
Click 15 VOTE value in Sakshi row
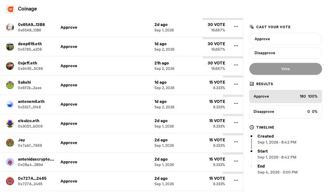pyautogui.click(x=217, y=82)
